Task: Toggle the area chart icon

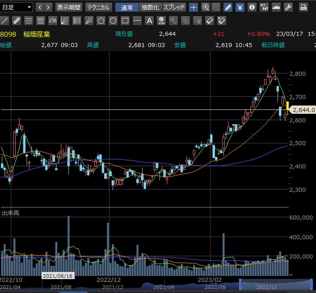Action: tap(276, 8)
